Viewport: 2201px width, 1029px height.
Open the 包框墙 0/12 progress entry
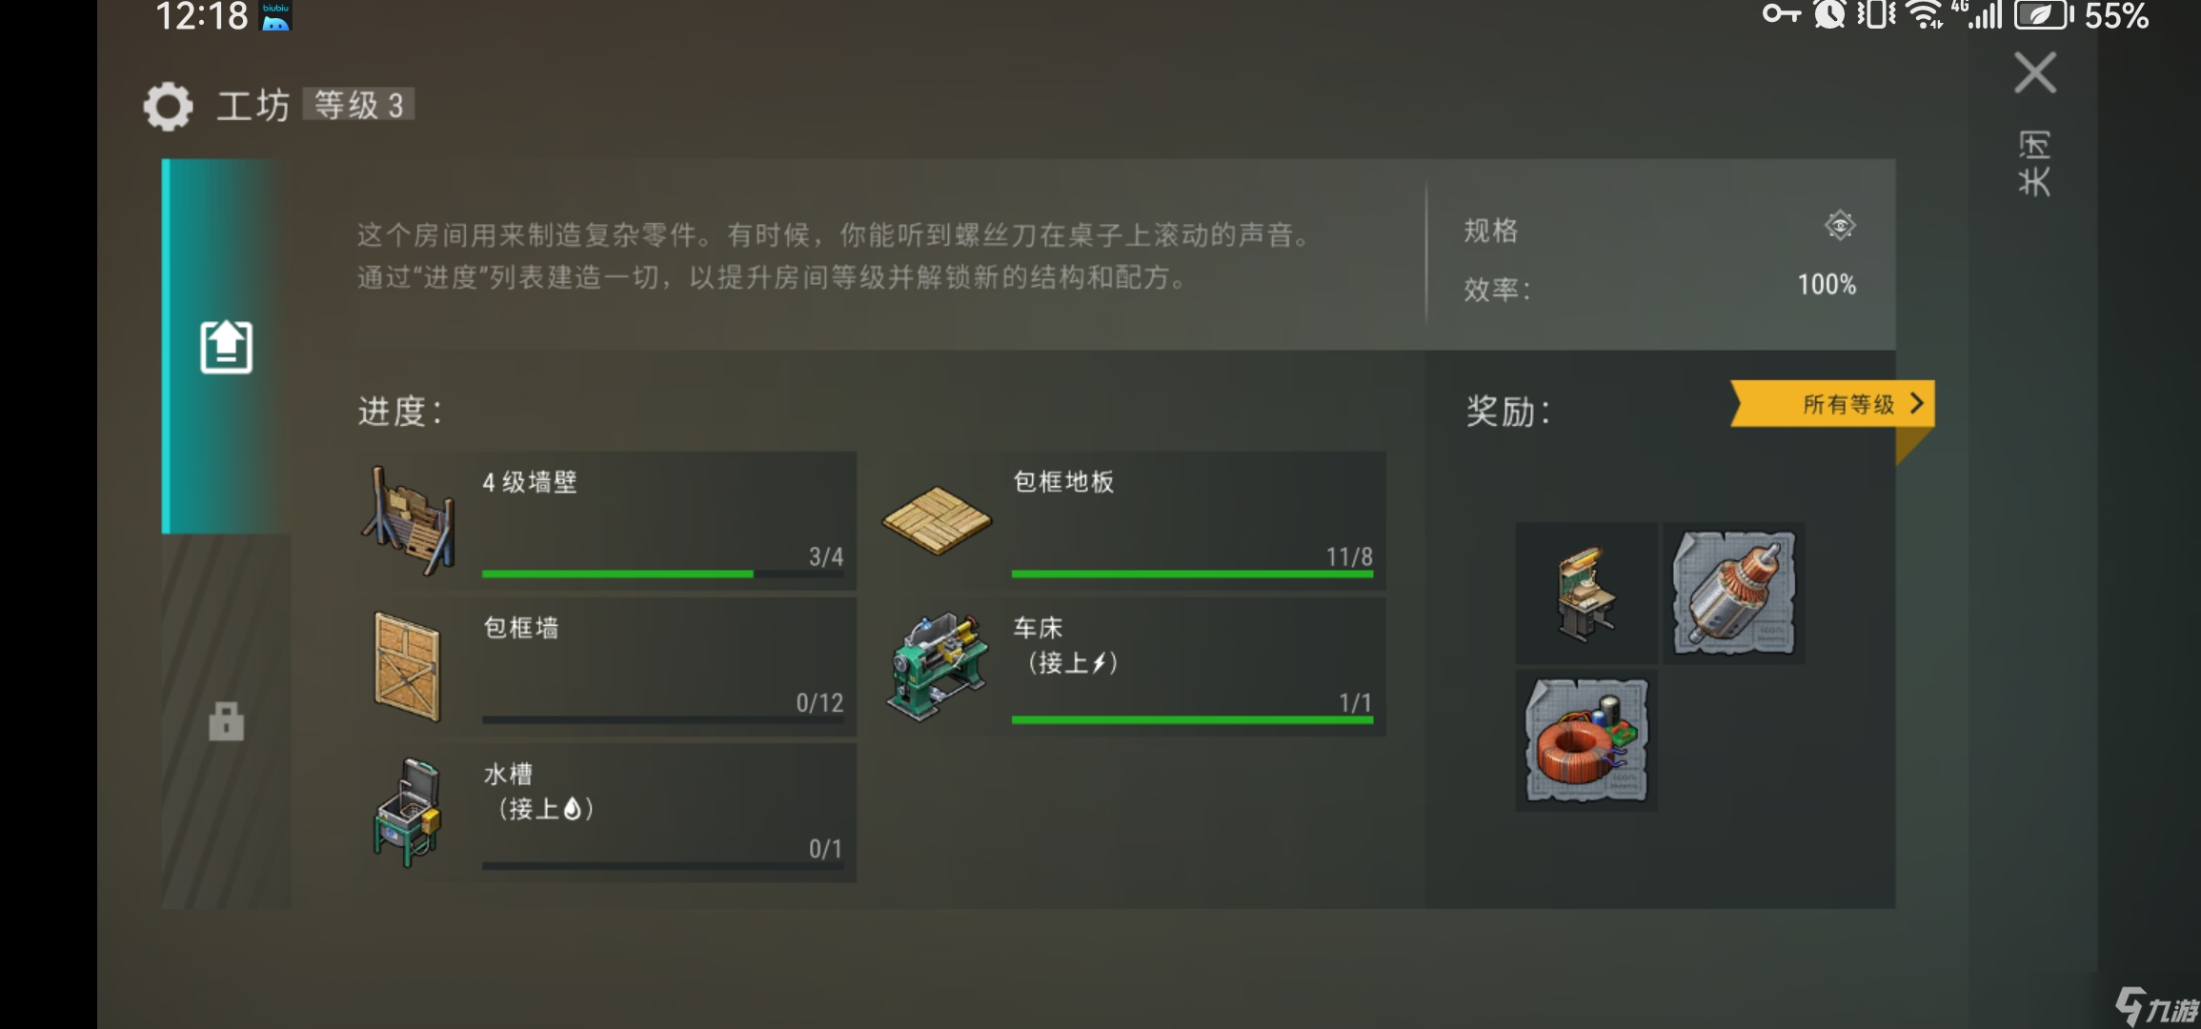tap(606, 667)
